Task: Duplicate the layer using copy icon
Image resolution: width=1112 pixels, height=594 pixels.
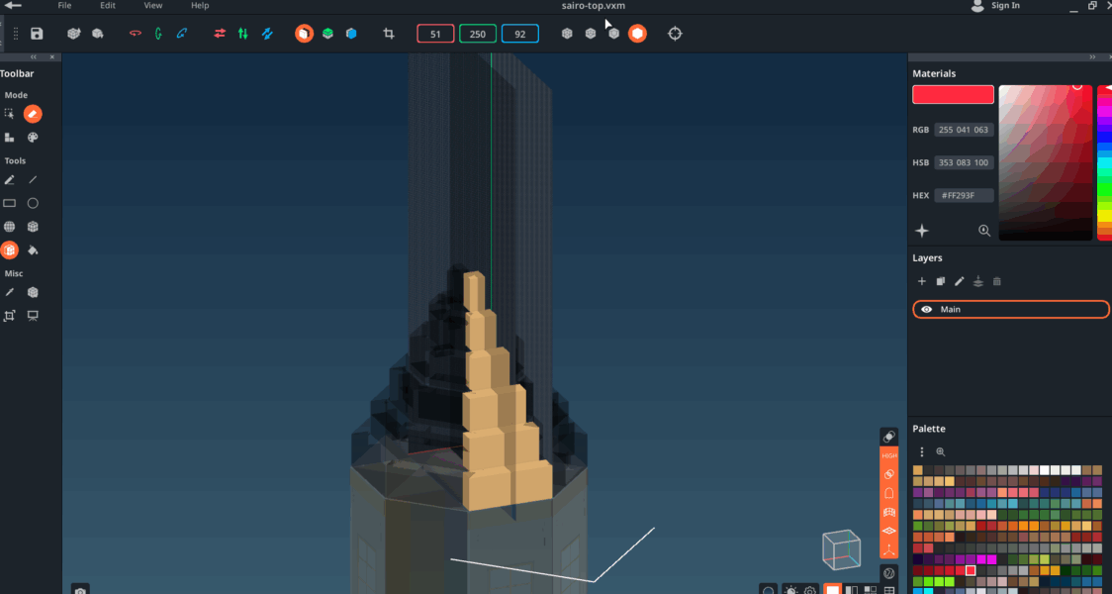Action: tap(941, 282)
